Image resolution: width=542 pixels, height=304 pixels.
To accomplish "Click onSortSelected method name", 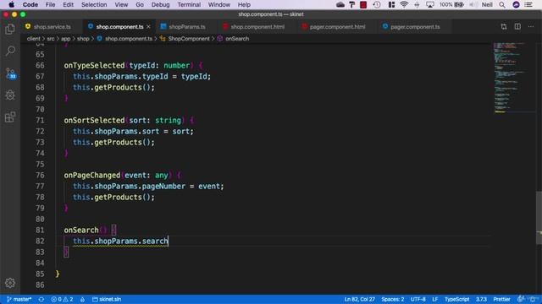I will (94, 120).
